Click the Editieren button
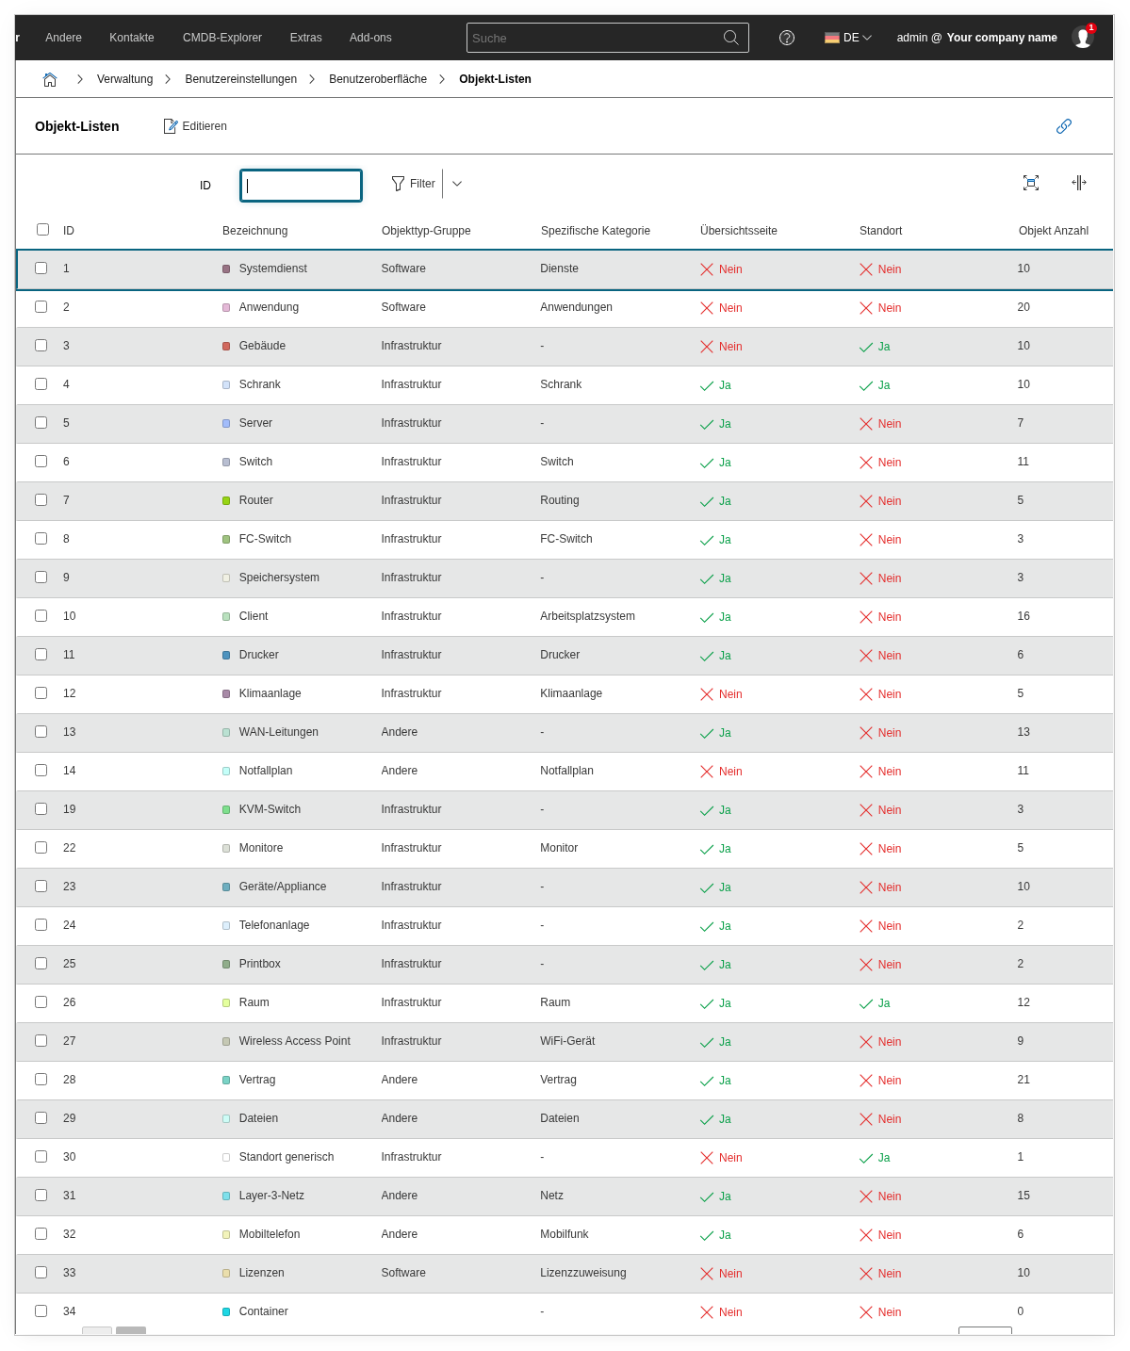This screenshot has width=1130, height=1351. coord(195,126)
